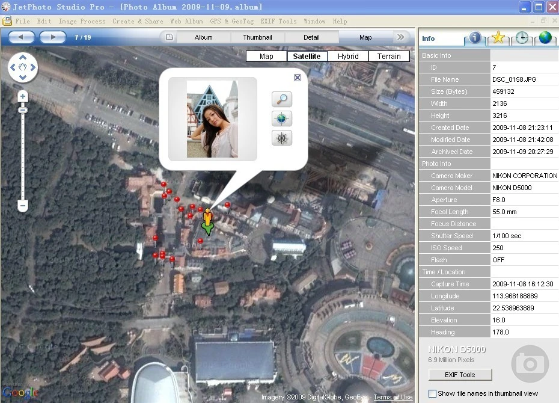The image size is (559, 403).
Task: Click the Google logo on the map
Action: tap(20, 392)
